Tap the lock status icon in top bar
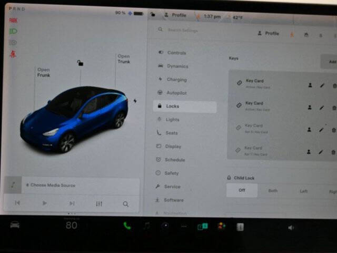 (153, 14)
